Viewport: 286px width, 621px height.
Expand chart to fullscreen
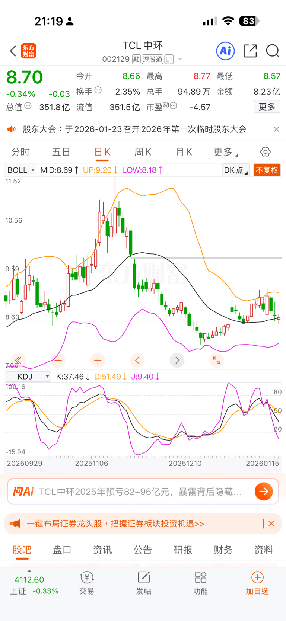click(217, 360)
